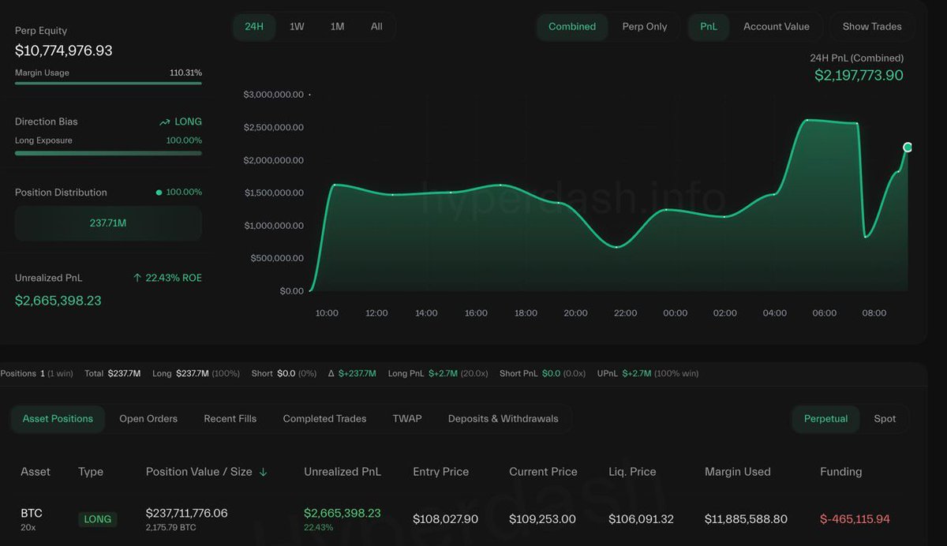Screen dimensions: 947x546
Task: Switch chart to 1M range
Action: click(x=337, y=26)
